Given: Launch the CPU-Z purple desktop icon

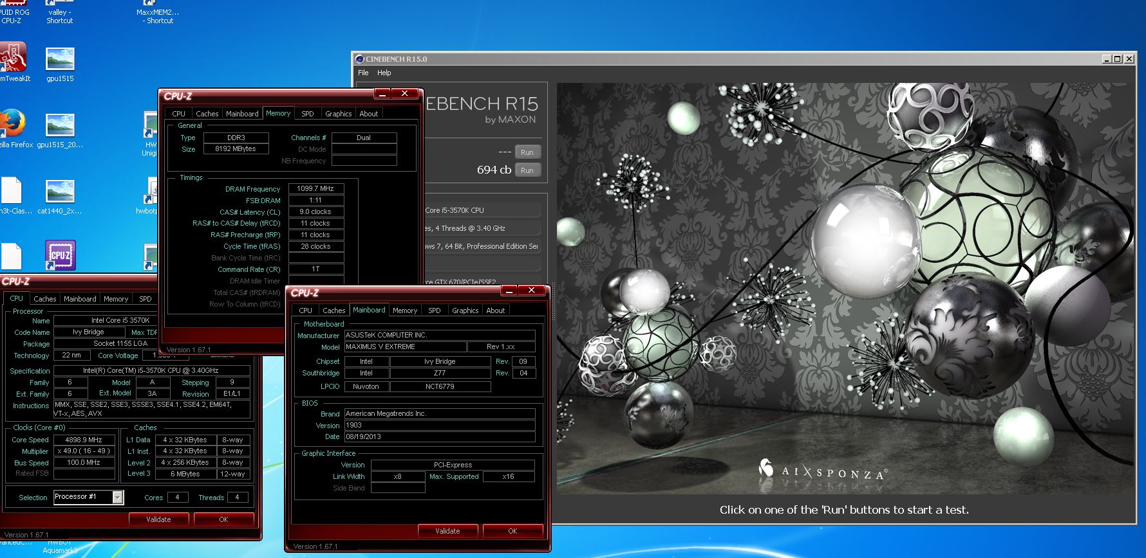Looking at the screenshot, I should (61, 255).
